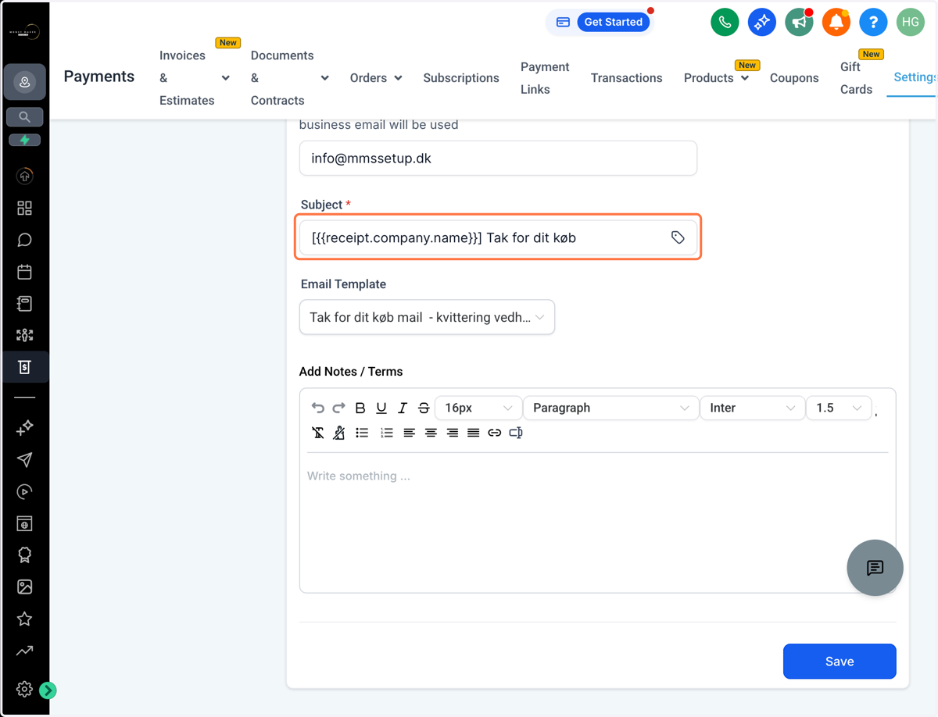
Task: Open Calendars icon in sidebar
Action: pyautogui.click(x=24, y=272)
